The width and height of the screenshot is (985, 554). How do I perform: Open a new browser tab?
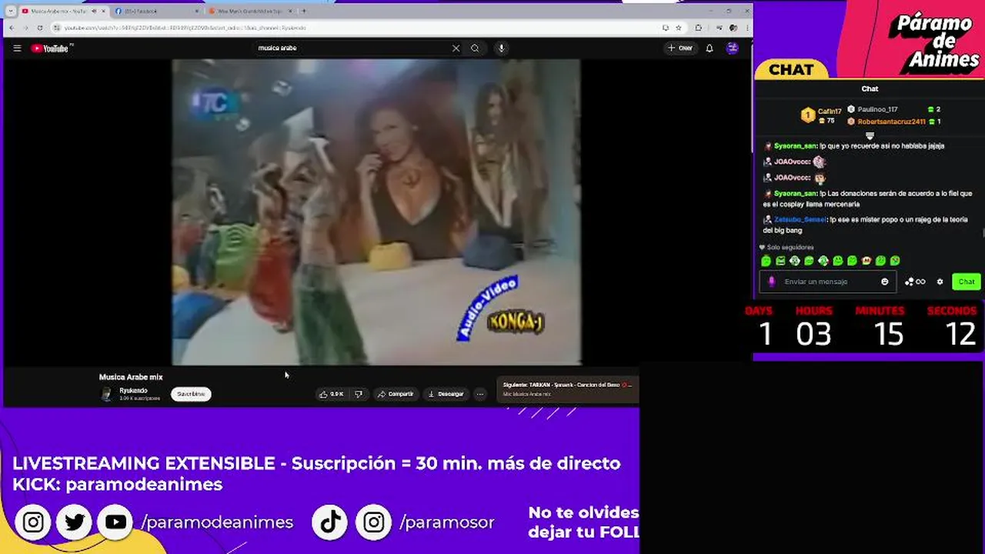pos(304,11)
